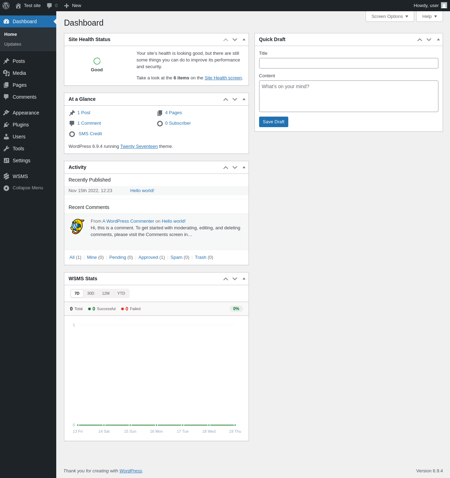Image resolution: width=450 pixels, height=478 pixels.
Task: Open the Plugins menu icon
Action: [6, 125]
